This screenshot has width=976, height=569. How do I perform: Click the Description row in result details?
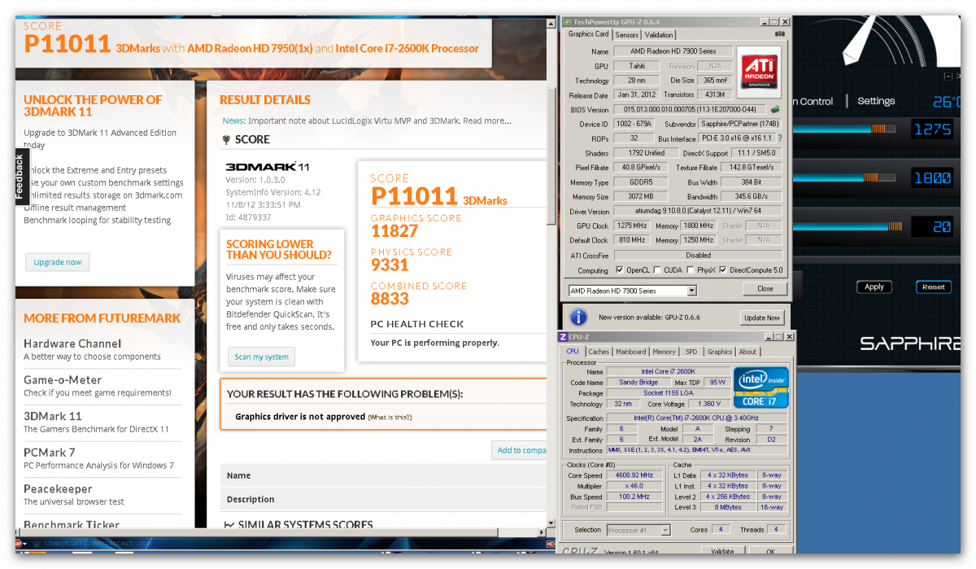[x=383, y=499]
